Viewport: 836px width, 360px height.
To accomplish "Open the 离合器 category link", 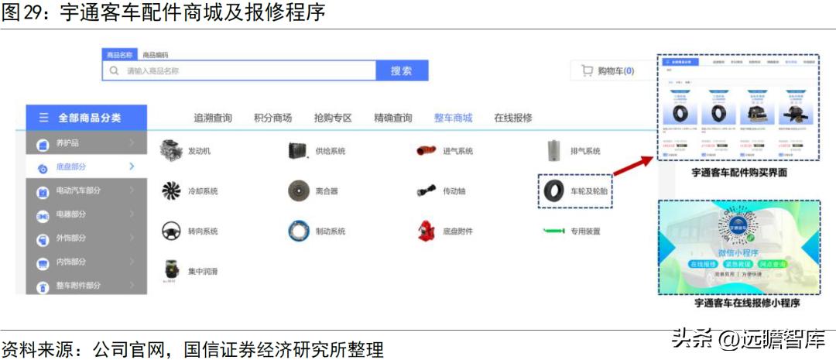I will [327, 191].
